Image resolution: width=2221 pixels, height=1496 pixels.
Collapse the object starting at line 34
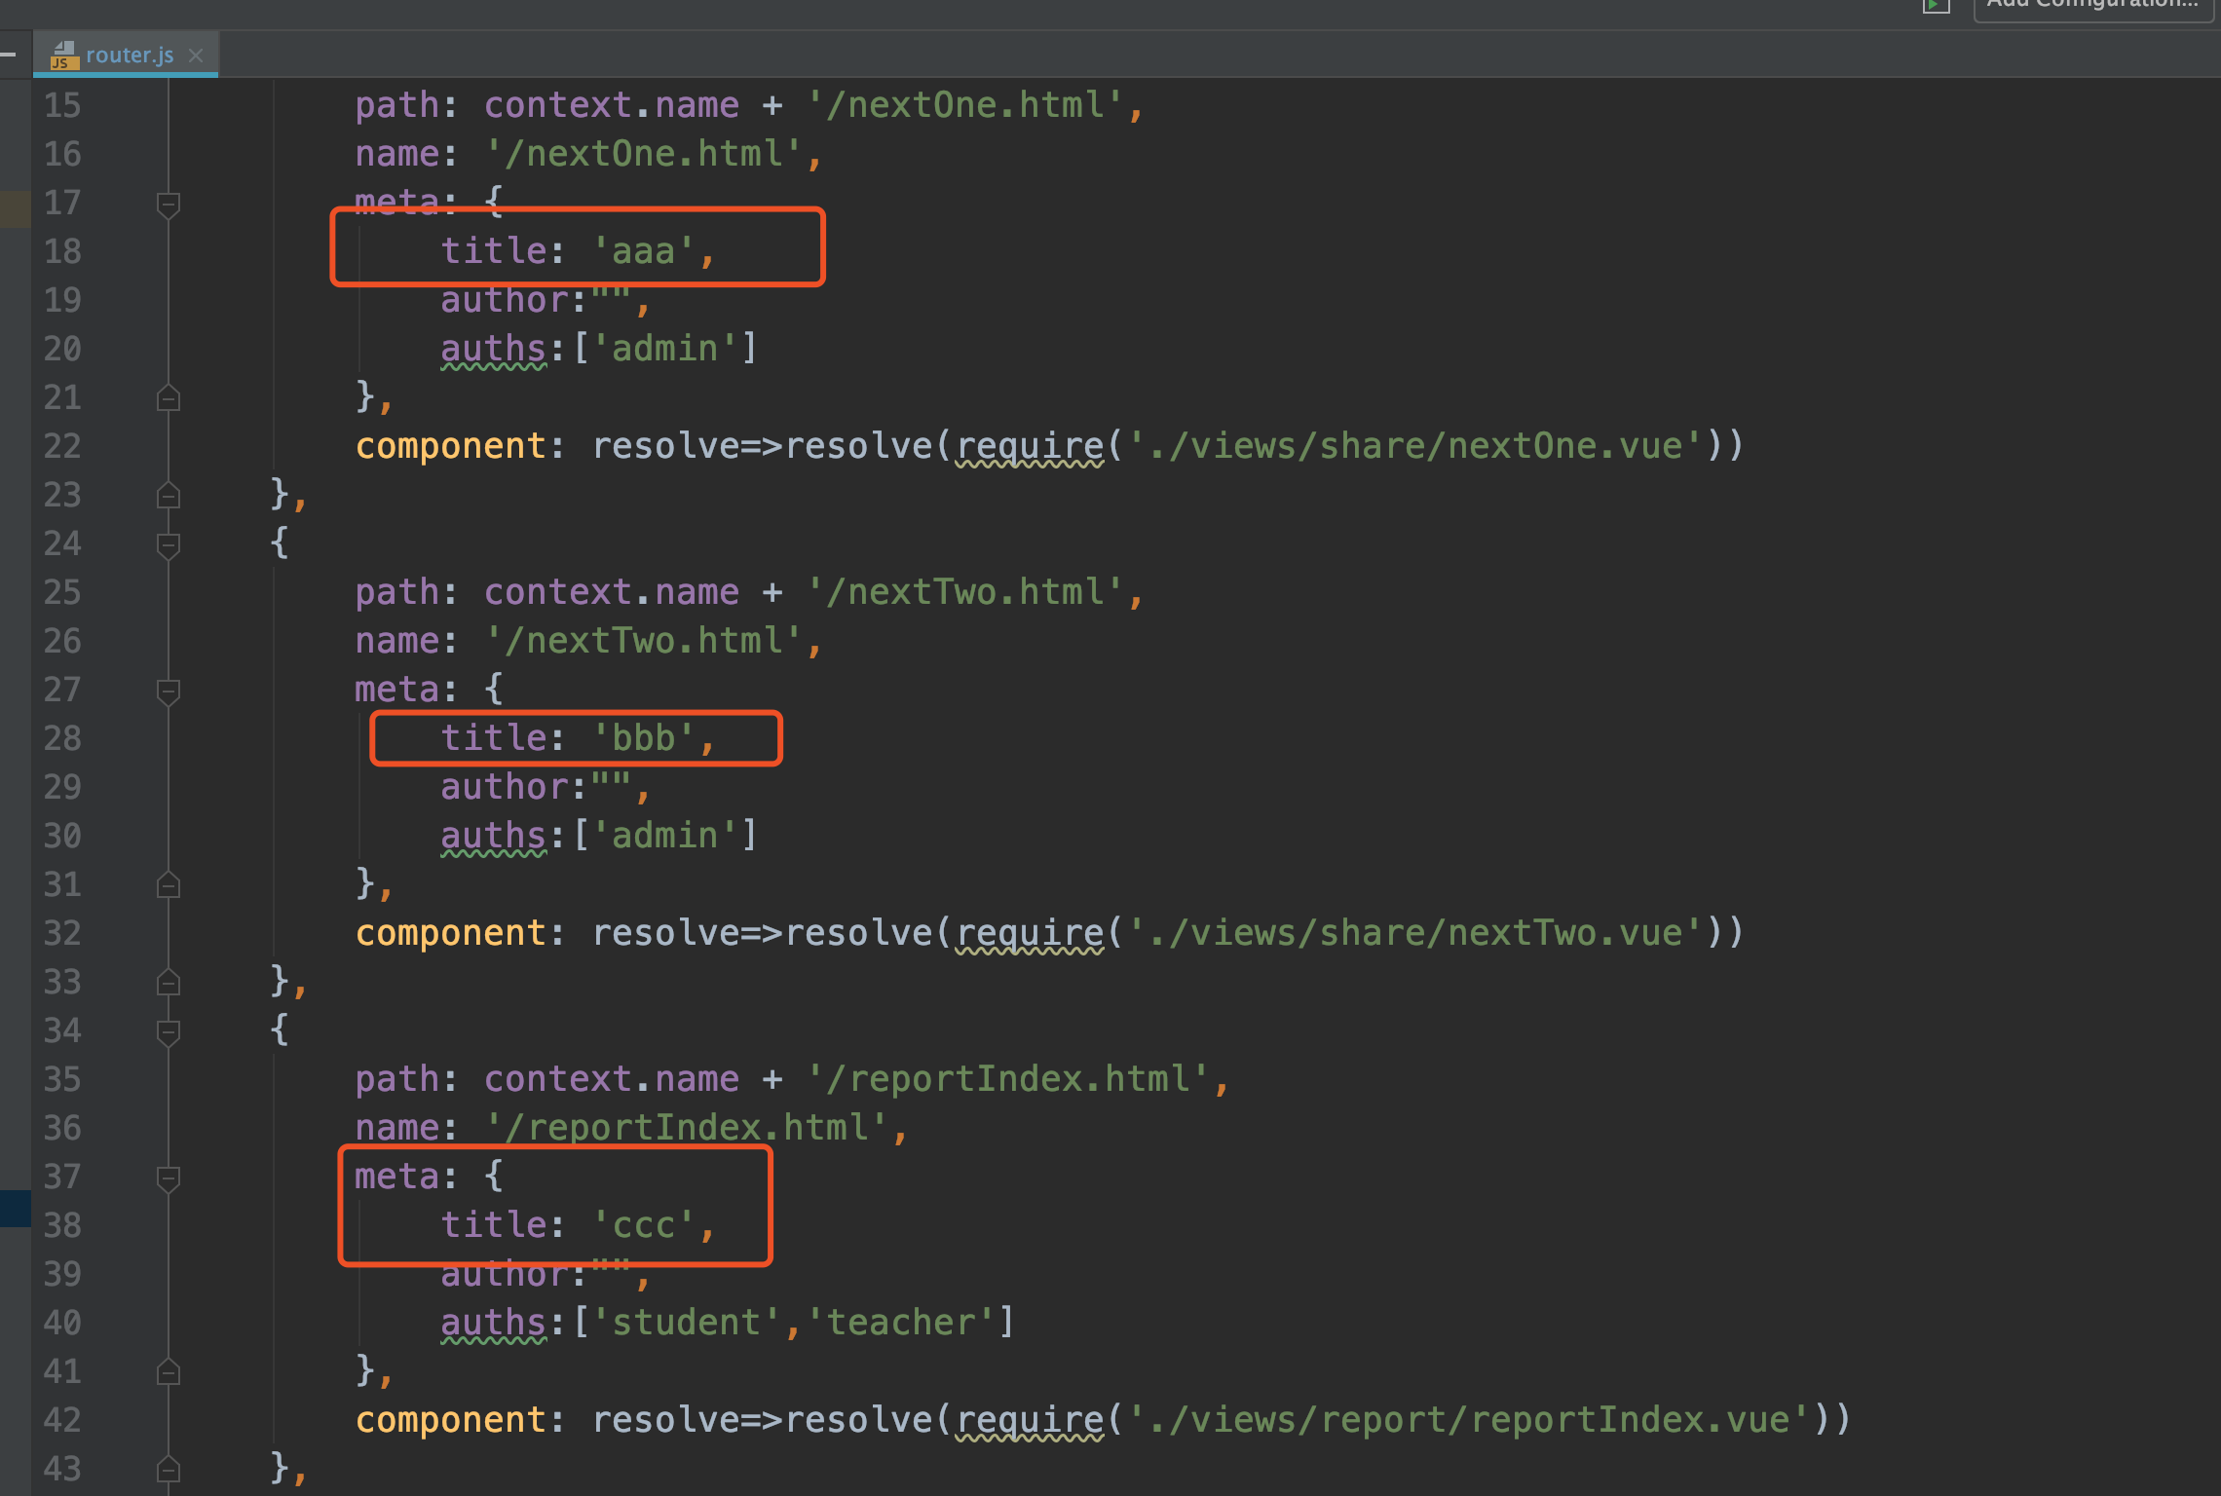[x=169, y=1031]
